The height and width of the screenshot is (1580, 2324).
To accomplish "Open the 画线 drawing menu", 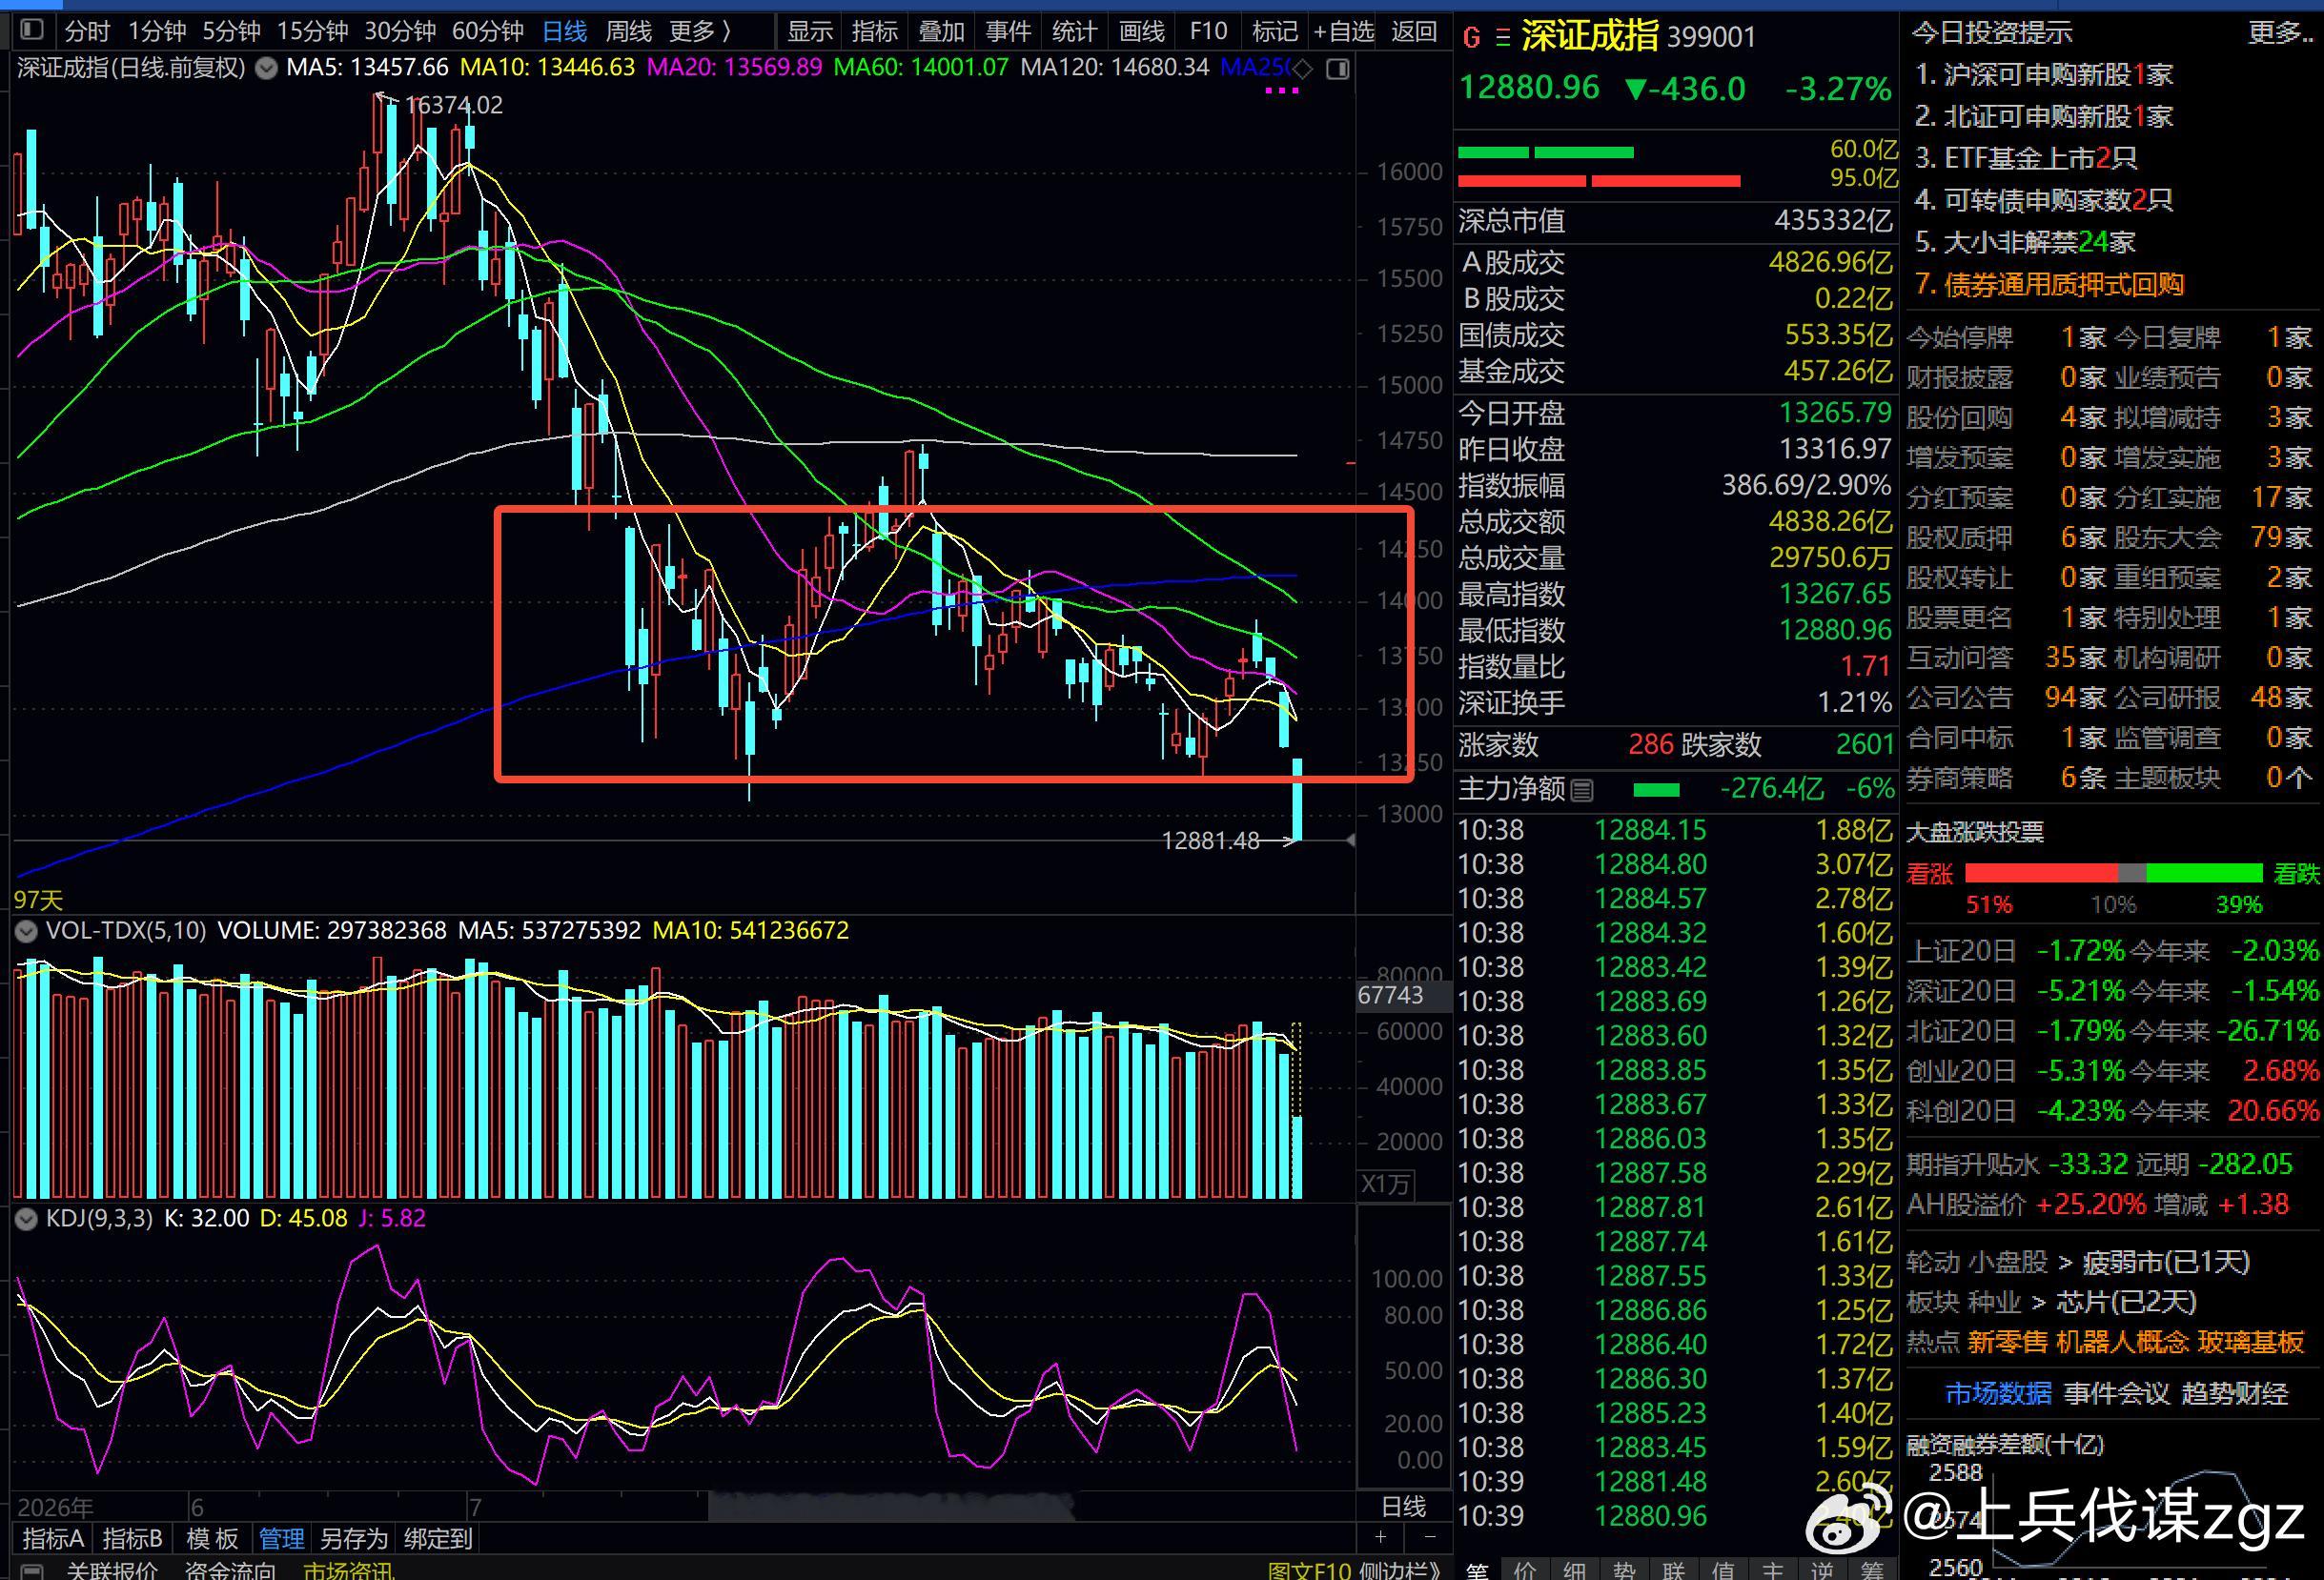I will pos(1142,31).
